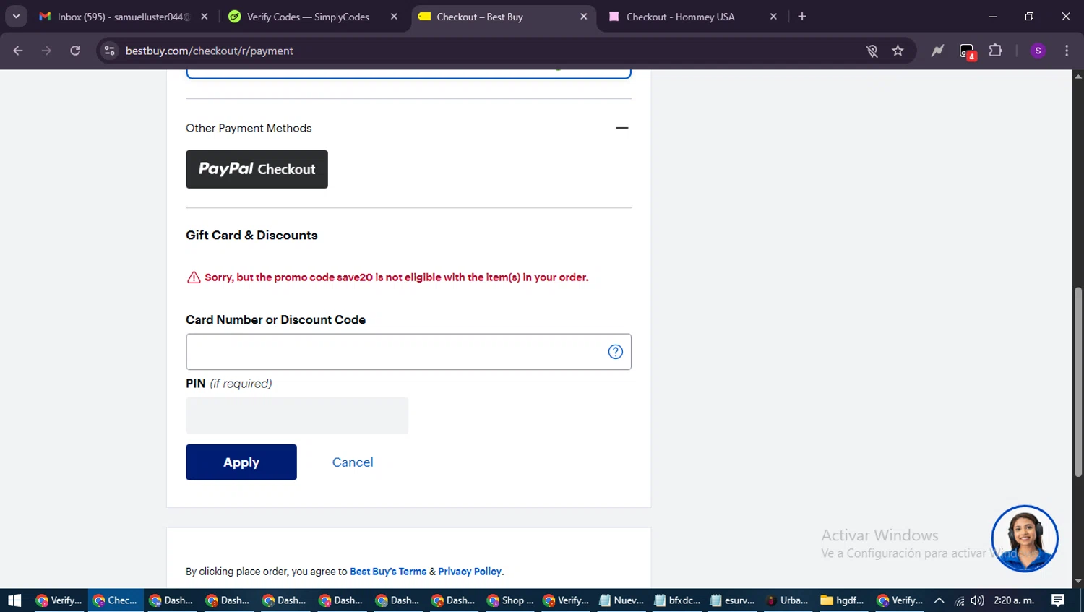
Task: Switch to the Gmail Inbox tab
Action: point(123,17)
